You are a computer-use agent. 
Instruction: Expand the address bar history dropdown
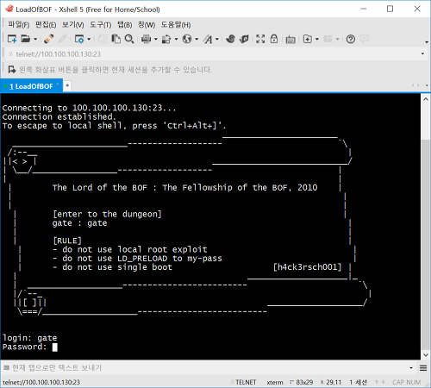tap(422, 53)
